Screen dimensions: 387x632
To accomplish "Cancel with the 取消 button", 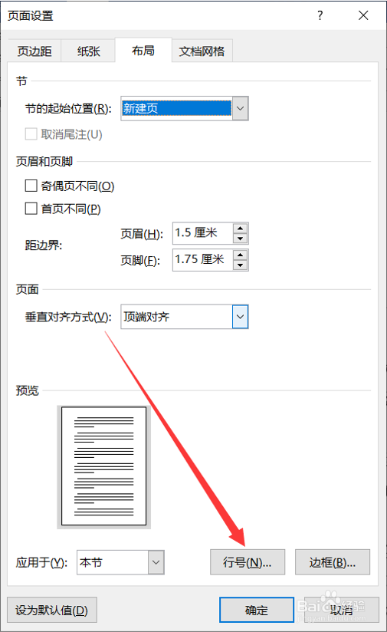I will [342, 610].
